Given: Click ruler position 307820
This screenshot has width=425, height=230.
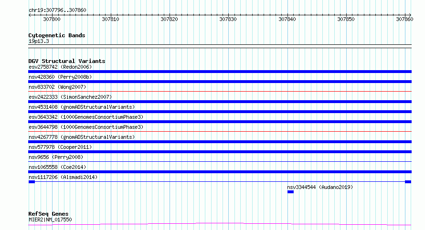Looking at the screenshot, I should [170, 19].
